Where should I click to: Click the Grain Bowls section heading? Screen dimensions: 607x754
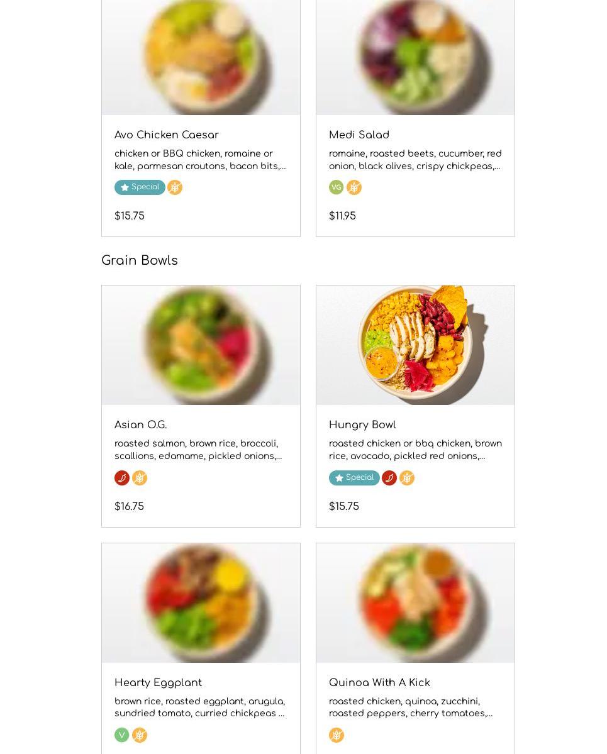pyautogui.click(x=140, y=260)
